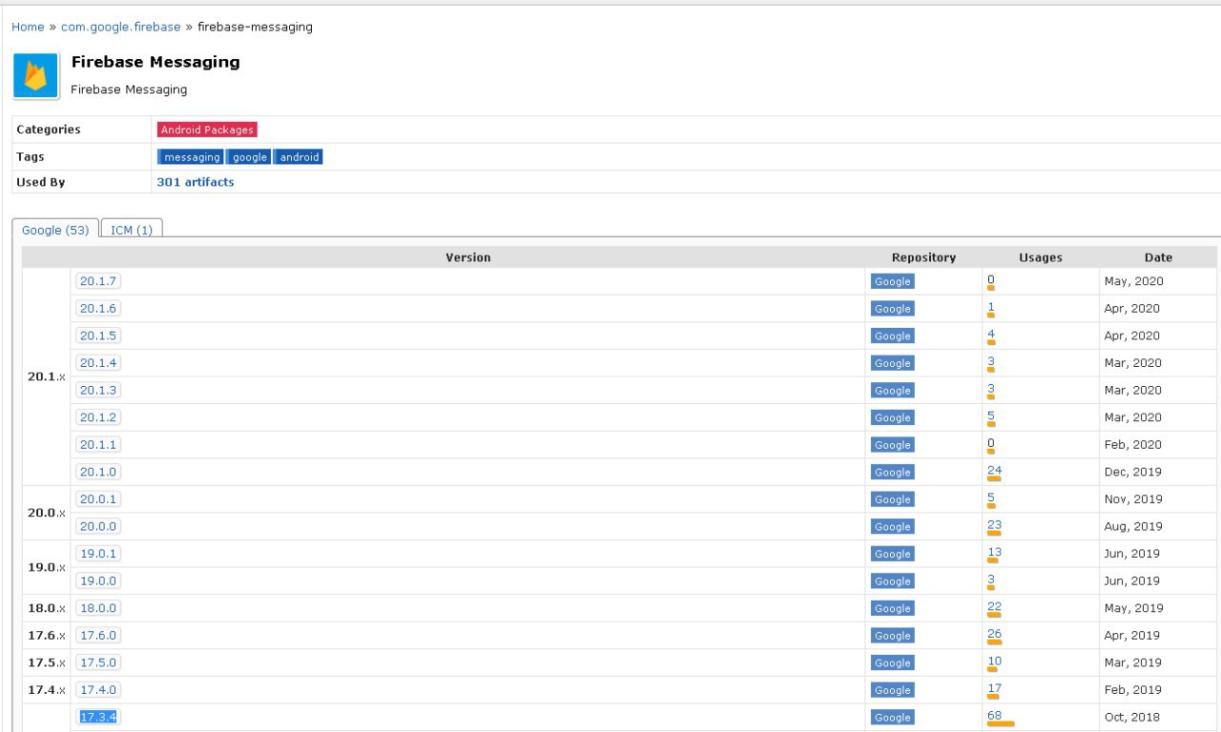Image resolution: width=1221 pixels, height=732 pixels.
Task: Click Google repository badge for 17.3.4
Action: click(892, 717)
